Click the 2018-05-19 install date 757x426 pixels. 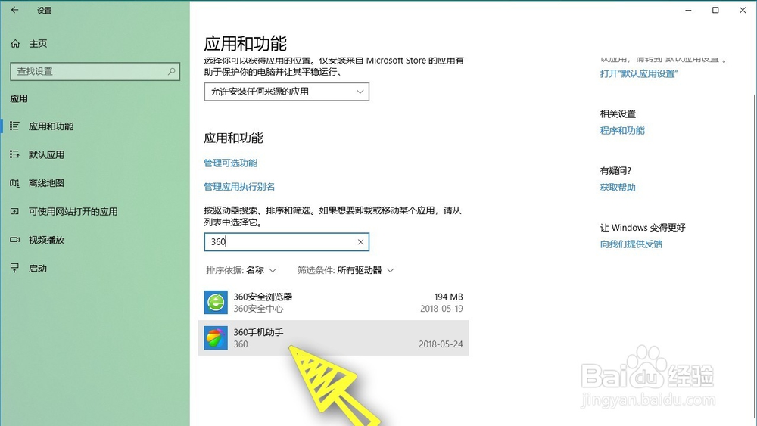pyautogui.click(x=441, y=309)
